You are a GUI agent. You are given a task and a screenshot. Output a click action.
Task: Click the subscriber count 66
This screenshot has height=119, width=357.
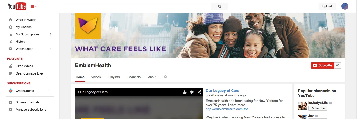click(x=338, y=65)
